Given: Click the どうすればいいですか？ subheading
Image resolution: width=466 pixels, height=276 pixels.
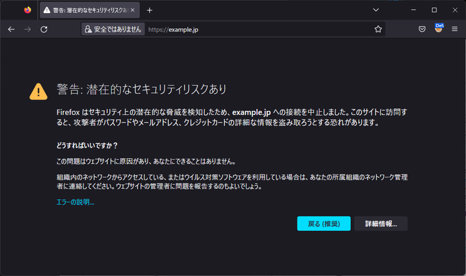Looking at the screenshot, I should tap(87, 146).
